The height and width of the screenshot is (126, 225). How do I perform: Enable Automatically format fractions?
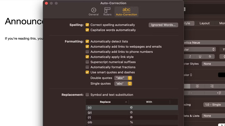pyautogui.click(x=87, y=67)
